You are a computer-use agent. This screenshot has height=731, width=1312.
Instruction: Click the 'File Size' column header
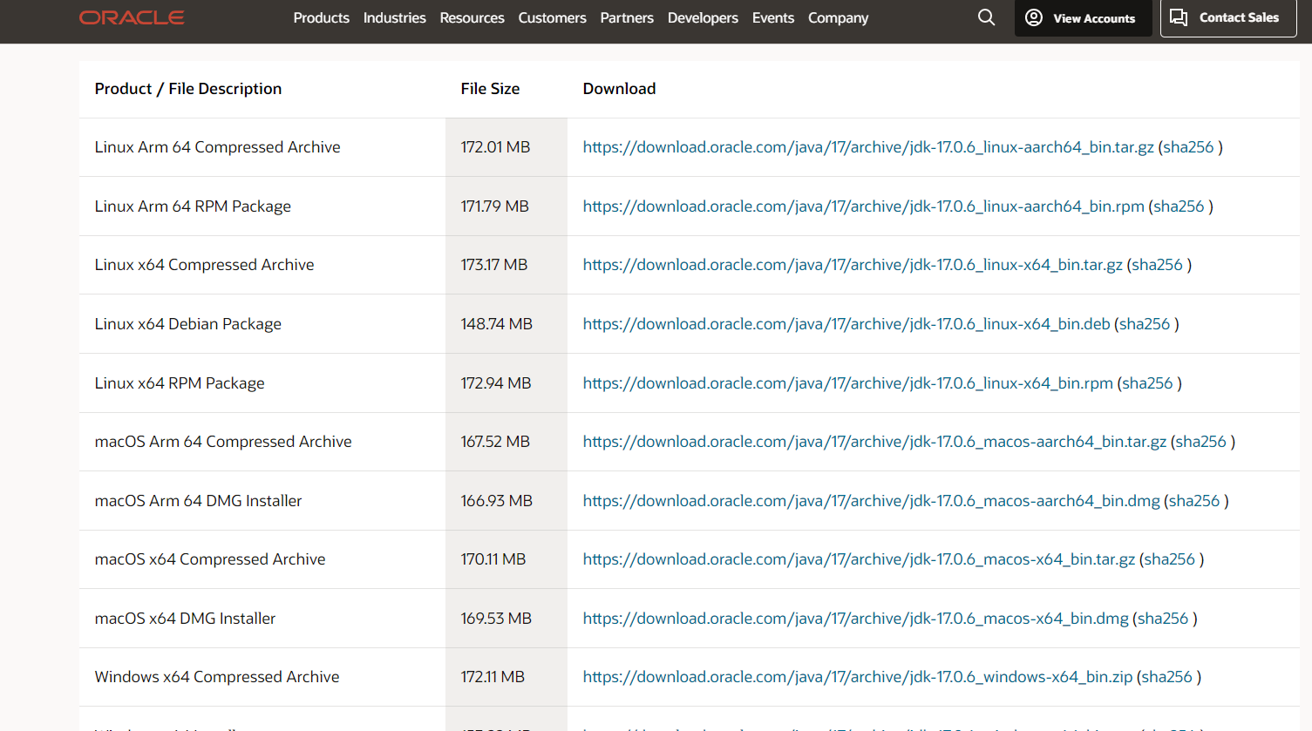click(490, 89)
